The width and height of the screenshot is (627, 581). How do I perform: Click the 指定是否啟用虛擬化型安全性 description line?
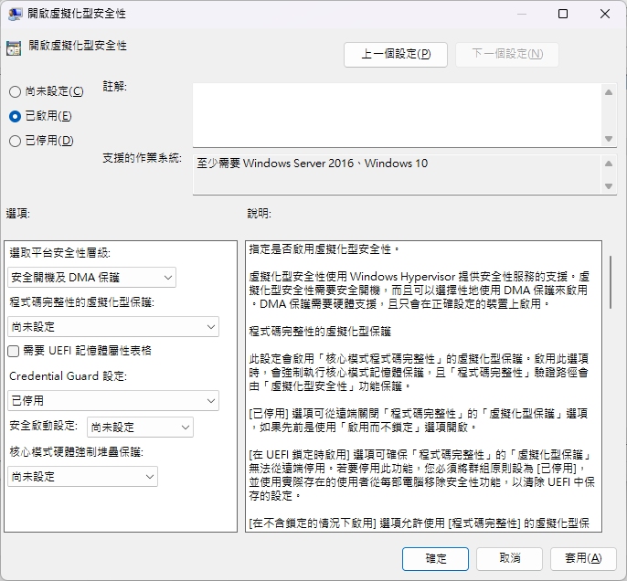pos(324,249)
